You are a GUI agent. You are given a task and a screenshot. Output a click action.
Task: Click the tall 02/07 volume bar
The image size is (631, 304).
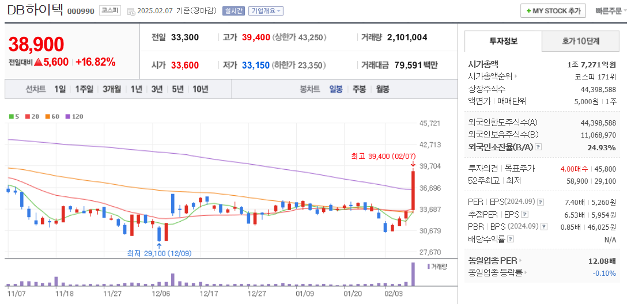coord(413,274)
